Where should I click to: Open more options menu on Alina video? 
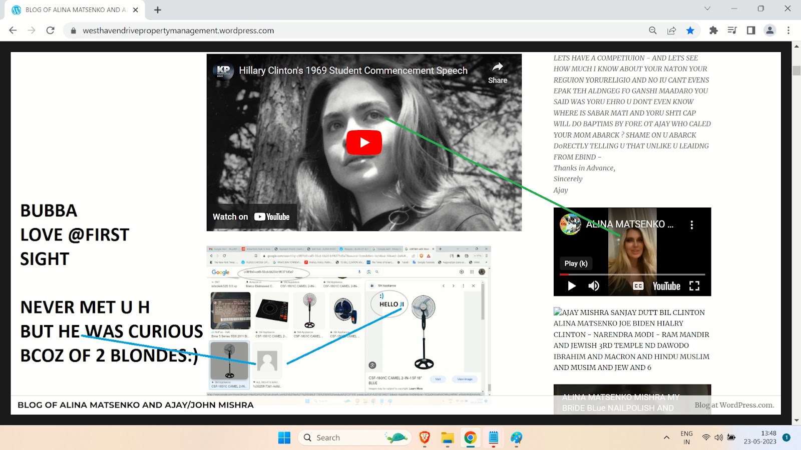691,225
